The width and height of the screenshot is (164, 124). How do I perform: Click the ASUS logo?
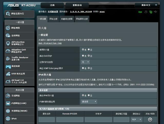pyautogui.click(x=13, y=5)
